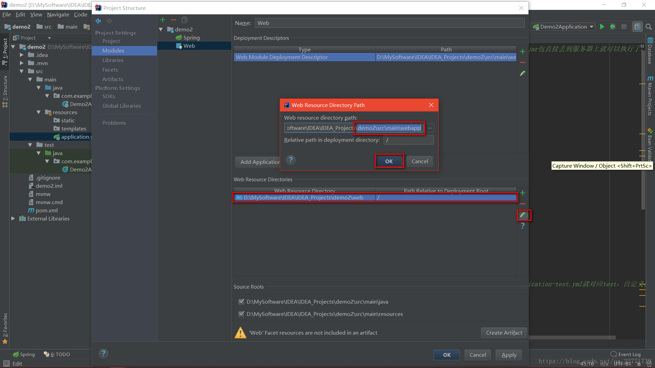655x368 pixels.
Task: Click the Add Application Server specific descriptor button
Action: click(x=258, y=162)
